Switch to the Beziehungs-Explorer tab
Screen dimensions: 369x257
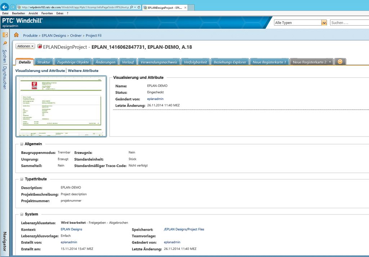(x=230, y=62)
